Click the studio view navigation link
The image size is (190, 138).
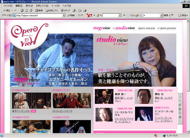pyautogui.click(x=125, y=28)
